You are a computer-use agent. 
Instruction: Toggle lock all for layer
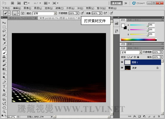138,57
